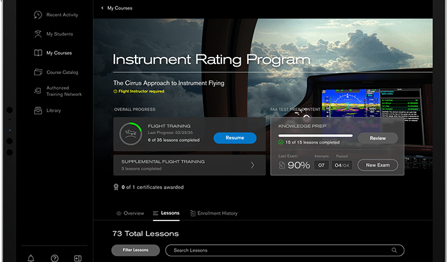The width and height of the screenshot is (448, 262).
Task: Click the Instrument Rating Program title
Action: pyautogui.click(x=211, y=59)
